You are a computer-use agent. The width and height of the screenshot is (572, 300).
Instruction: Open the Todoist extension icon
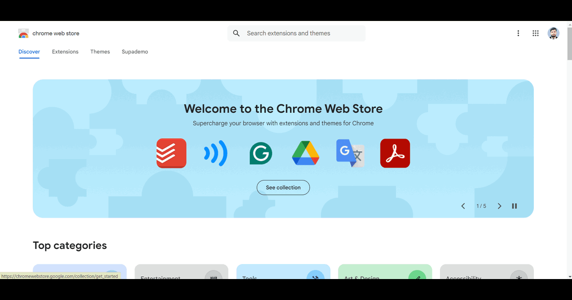[x=172, y=153]
